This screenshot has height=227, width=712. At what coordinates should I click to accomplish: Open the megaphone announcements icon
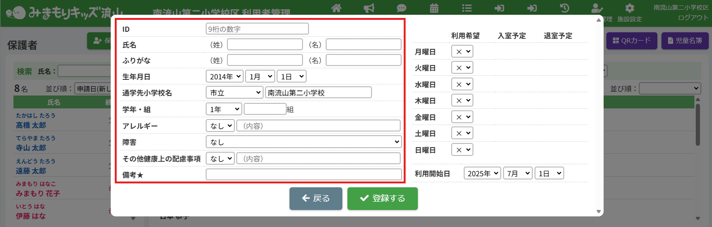point(369,8)
